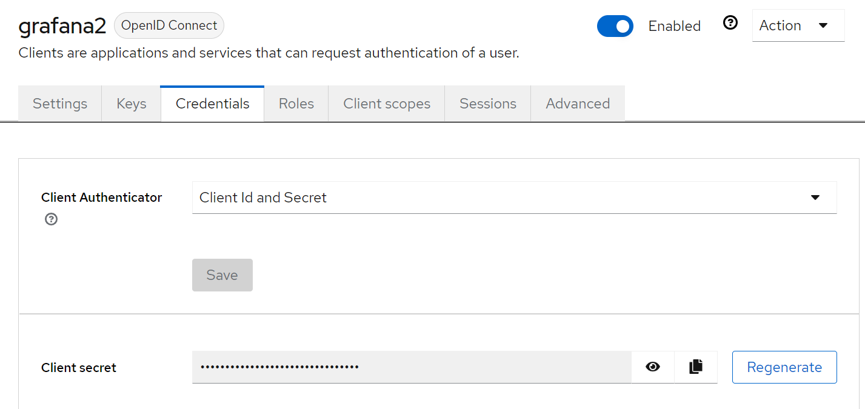Reveal the client secret with the eye icon
The height and width of the screenshot is (409, 865).
pyautogui.click(x=653, y=367)
